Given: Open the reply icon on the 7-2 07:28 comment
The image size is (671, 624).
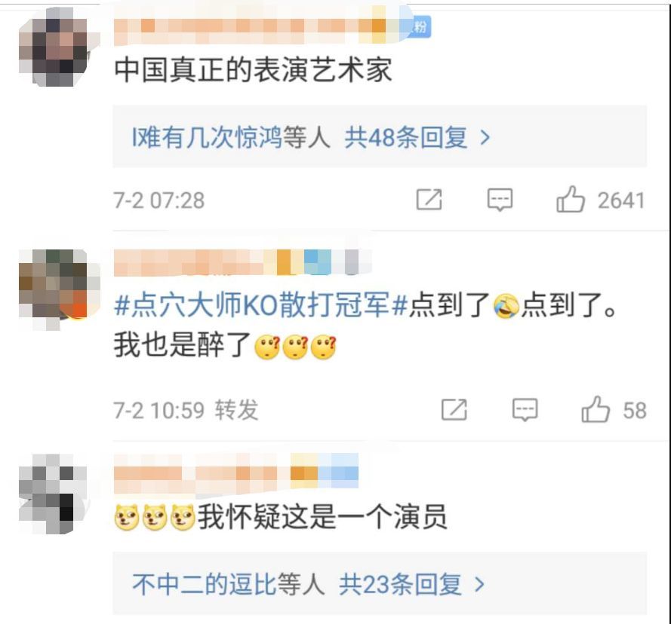Looking at the screenshot, I should (500, 199).
